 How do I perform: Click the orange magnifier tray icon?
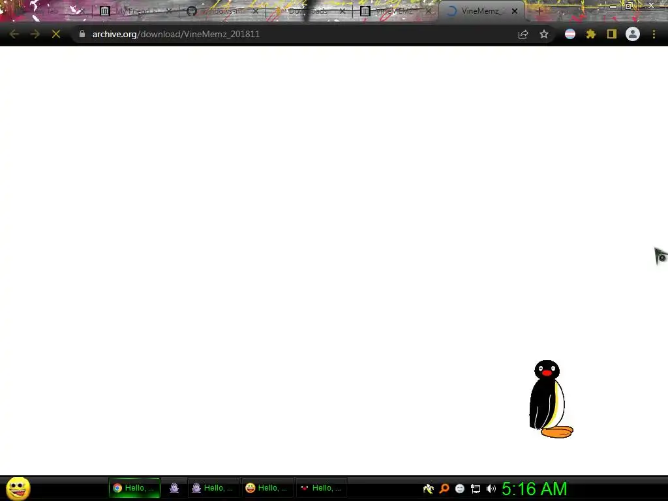444,489
